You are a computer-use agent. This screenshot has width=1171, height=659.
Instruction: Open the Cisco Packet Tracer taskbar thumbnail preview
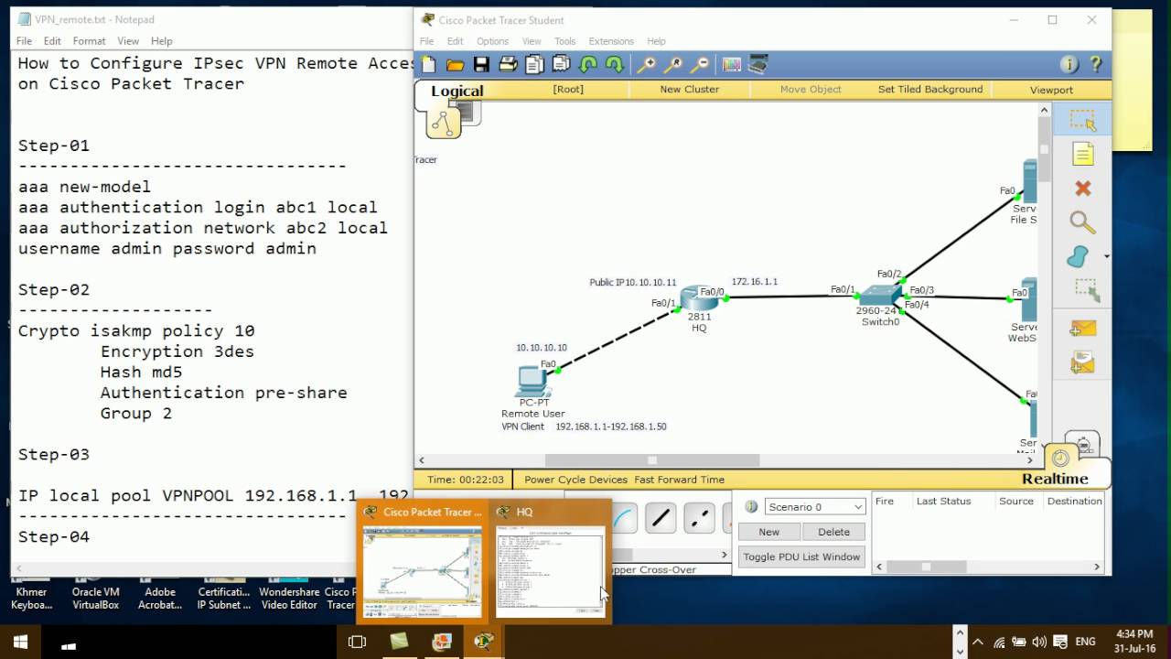point(422,560)
